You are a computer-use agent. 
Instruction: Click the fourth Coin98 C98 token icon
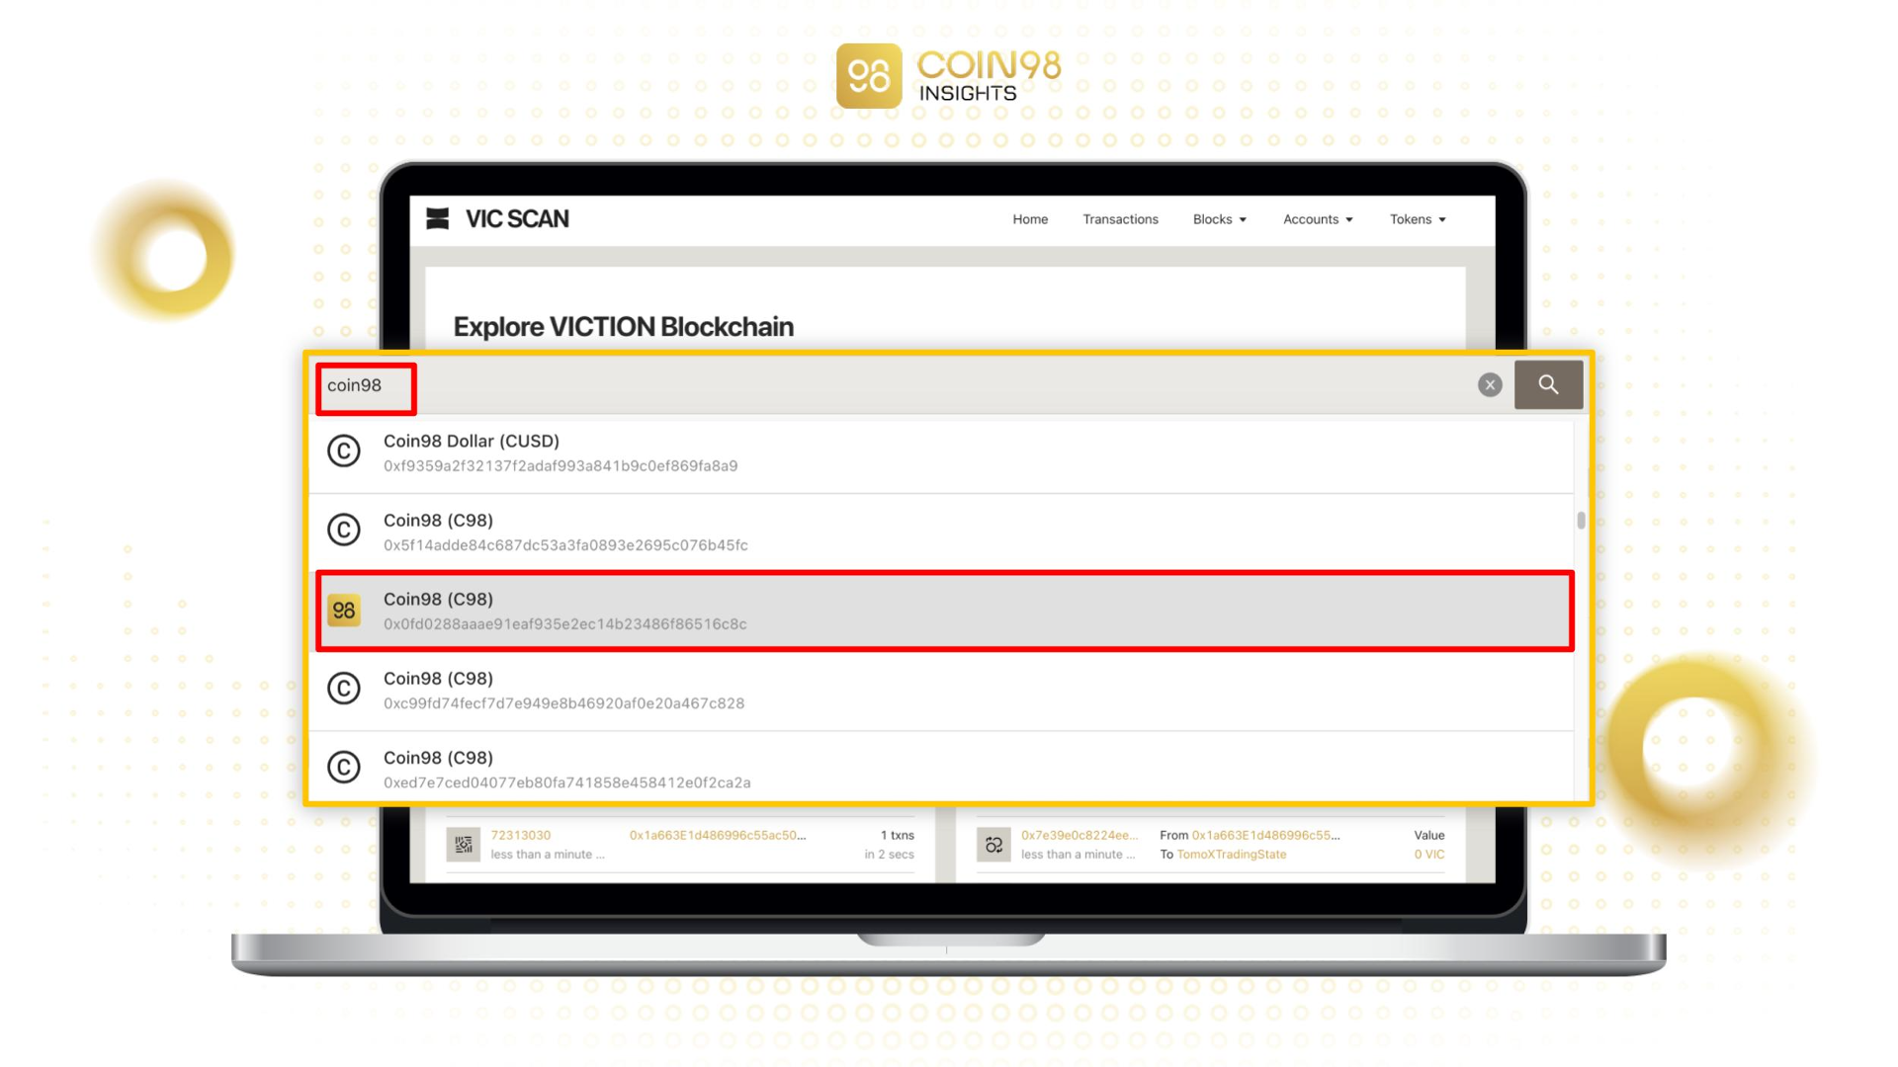(x=343, y=768)
